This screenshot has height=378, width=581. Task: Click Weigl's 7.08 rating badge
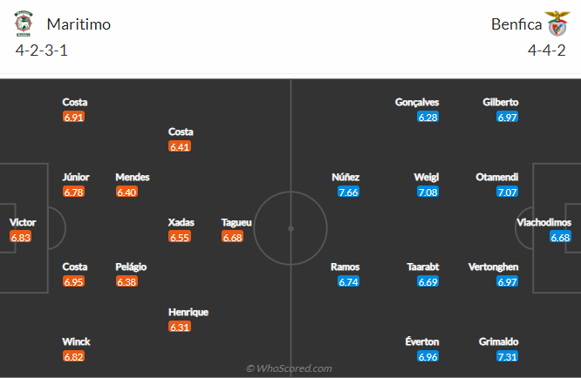pyautogui.click(x=427, y=192)
